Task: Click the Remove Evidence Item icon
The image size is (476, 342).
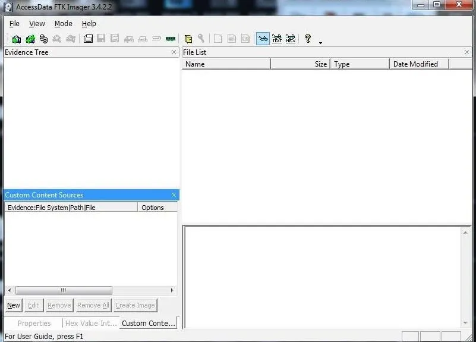Action: tap(57, 39)
